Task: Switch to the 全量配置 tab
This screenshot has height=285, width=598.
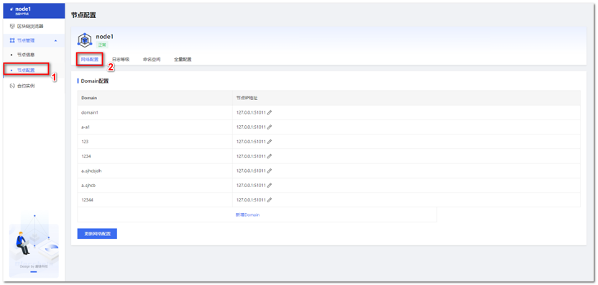Action: (x=183, y=59)
